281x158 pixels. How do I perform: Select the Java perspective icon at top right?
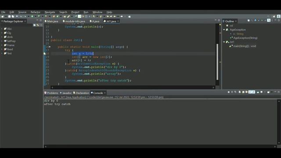tap(279, 16)
